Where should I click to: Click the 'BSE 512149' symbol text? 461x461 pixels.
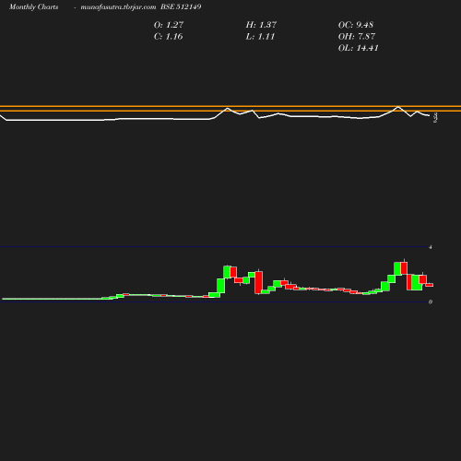(181, 6)
